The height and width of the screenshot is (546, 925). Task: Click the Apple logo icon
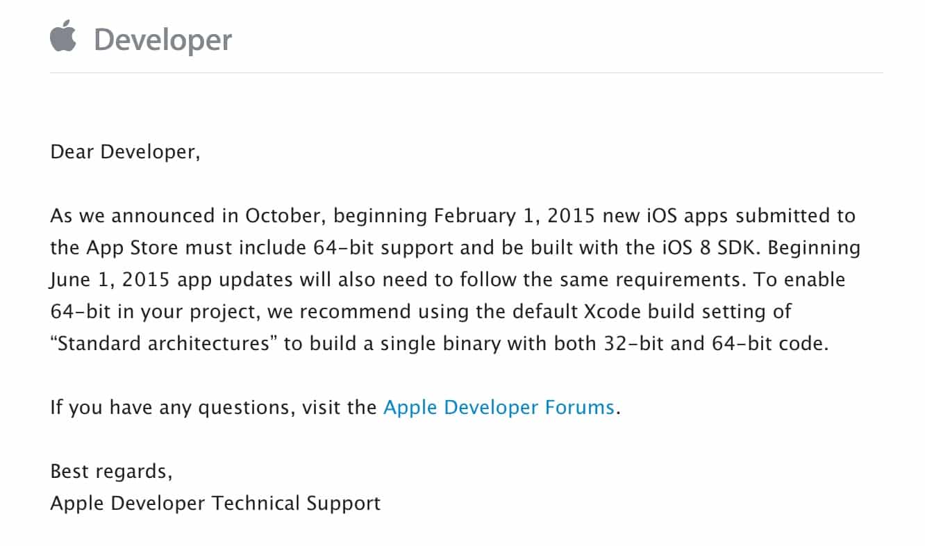click(62, 36)
